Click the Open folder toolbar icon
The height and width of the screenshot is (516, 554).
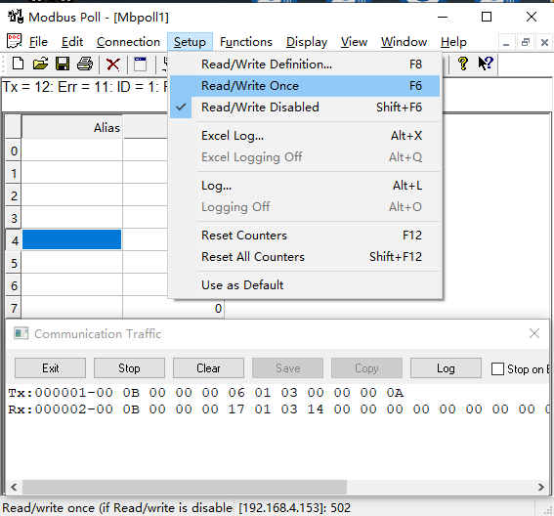40,64
